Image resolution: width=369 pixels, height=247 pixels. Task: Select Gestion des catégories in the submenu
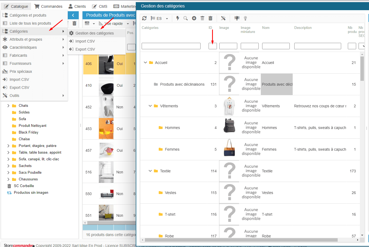(95, 33)
